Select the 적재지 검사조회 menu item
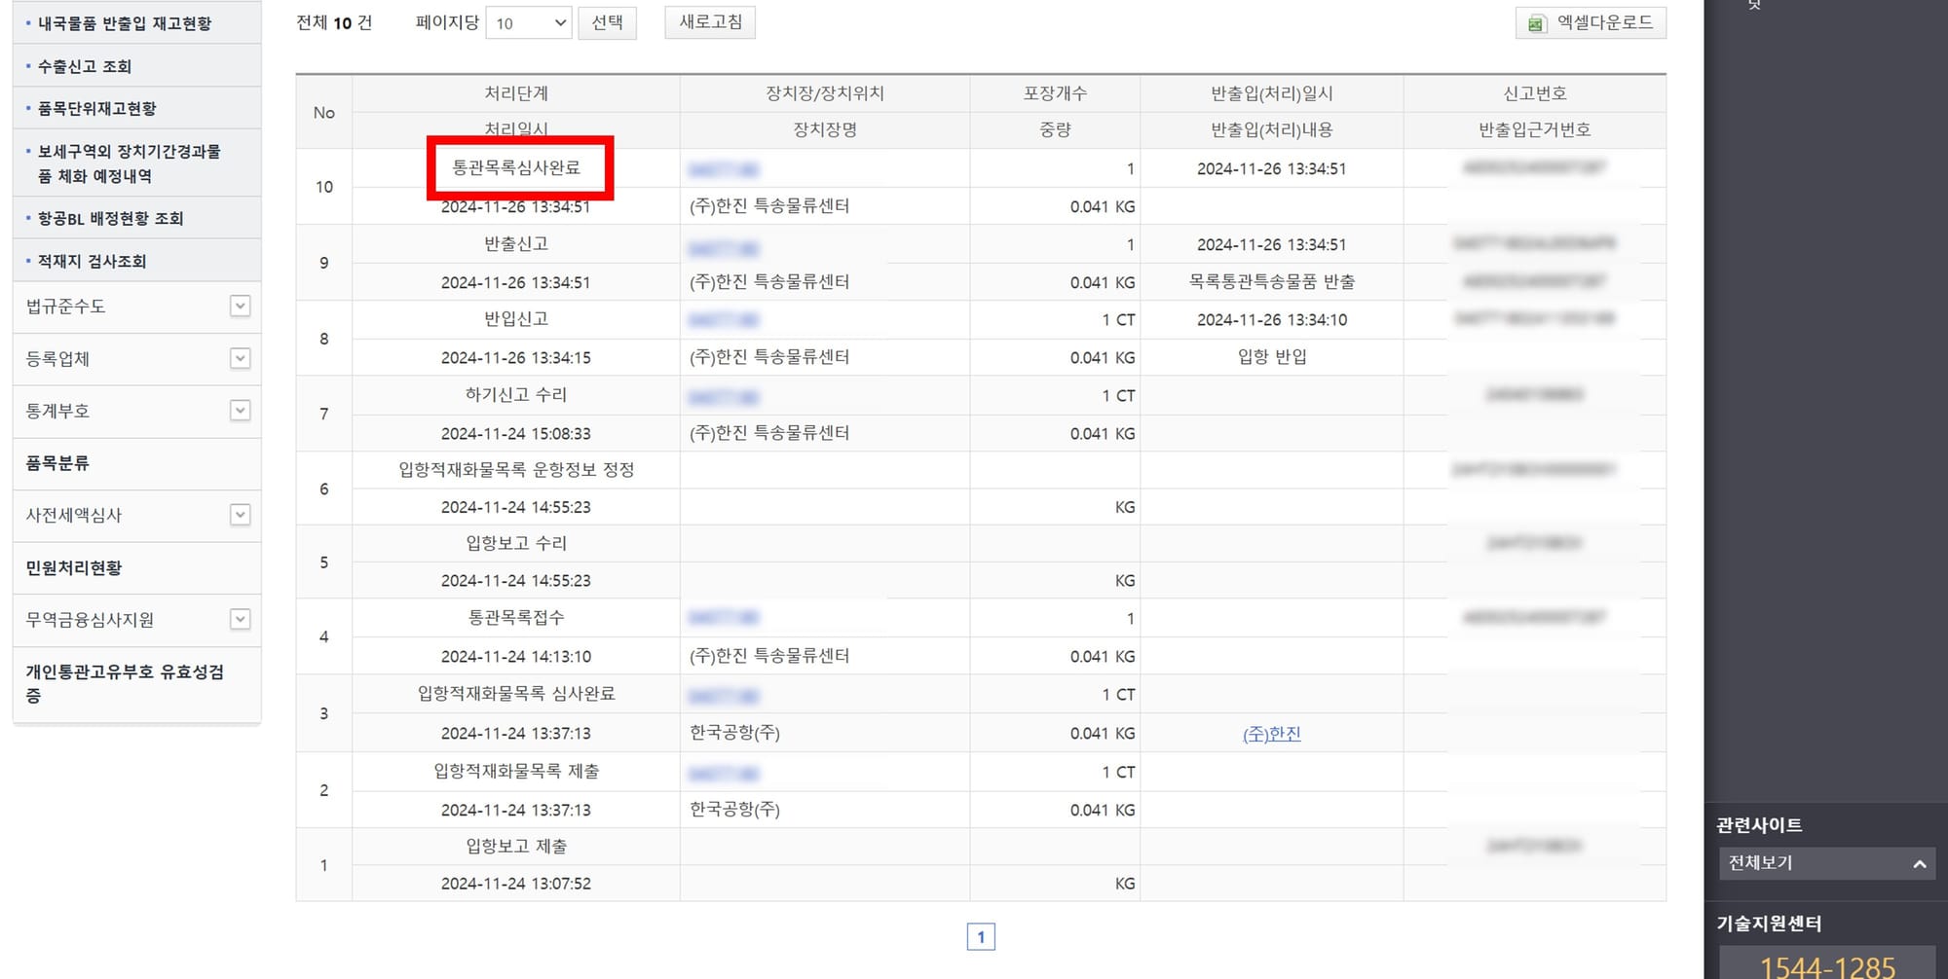This screenshot has width=1948, height=979. click(94, 260)
